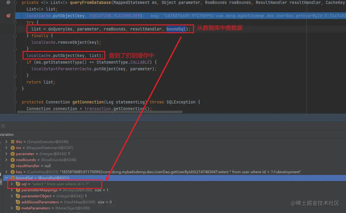Click the doQuery method call

pos(57,29)
